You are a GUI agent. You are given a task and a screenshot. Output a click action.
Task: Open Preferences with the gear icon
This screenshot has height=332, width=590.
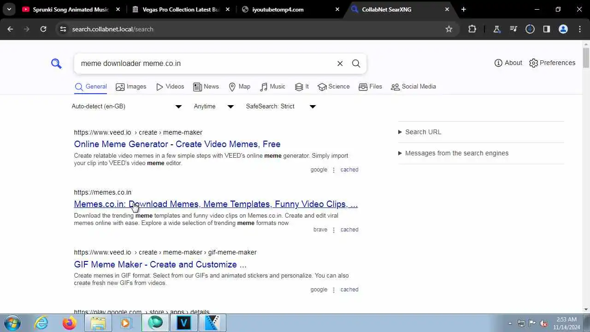(x=552, y=63)
